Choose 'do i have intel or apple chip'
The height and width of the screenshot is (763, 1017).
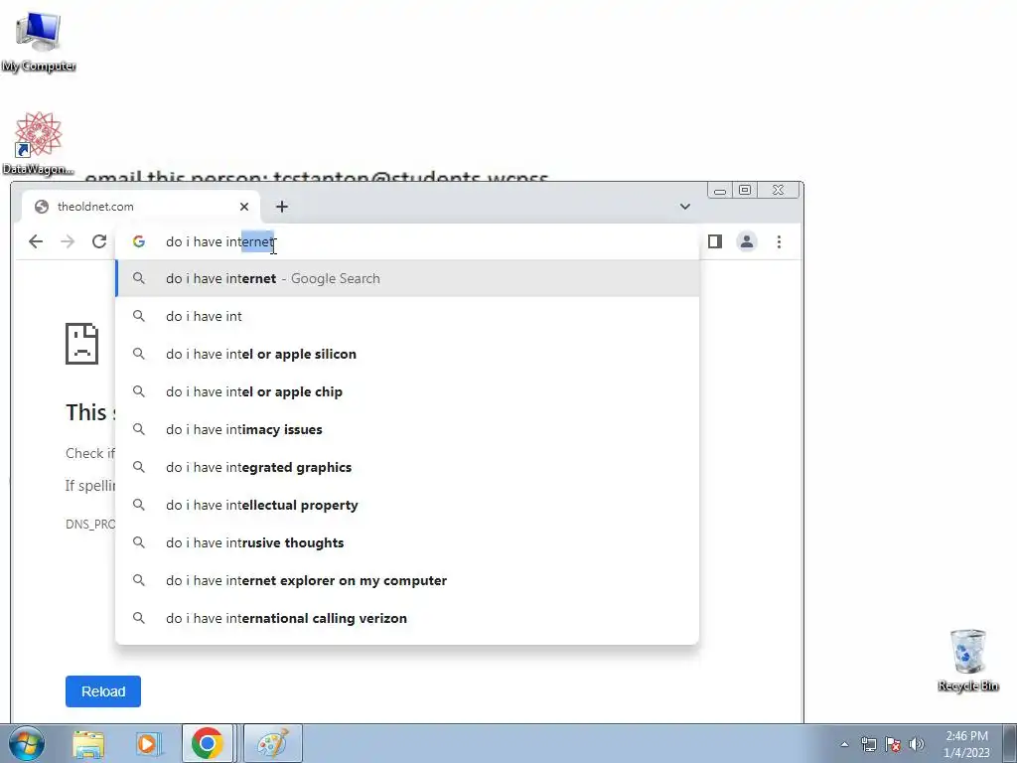coord(407,391)
